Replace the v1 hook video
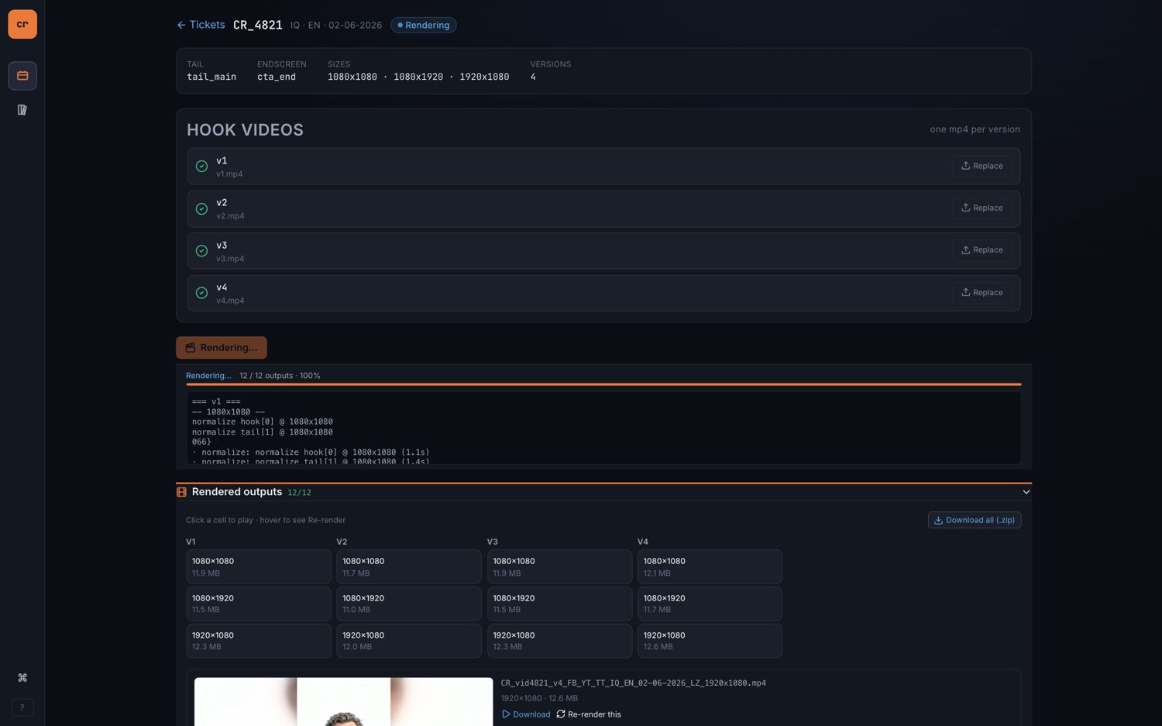The image size is (1162, 726). 982,166
